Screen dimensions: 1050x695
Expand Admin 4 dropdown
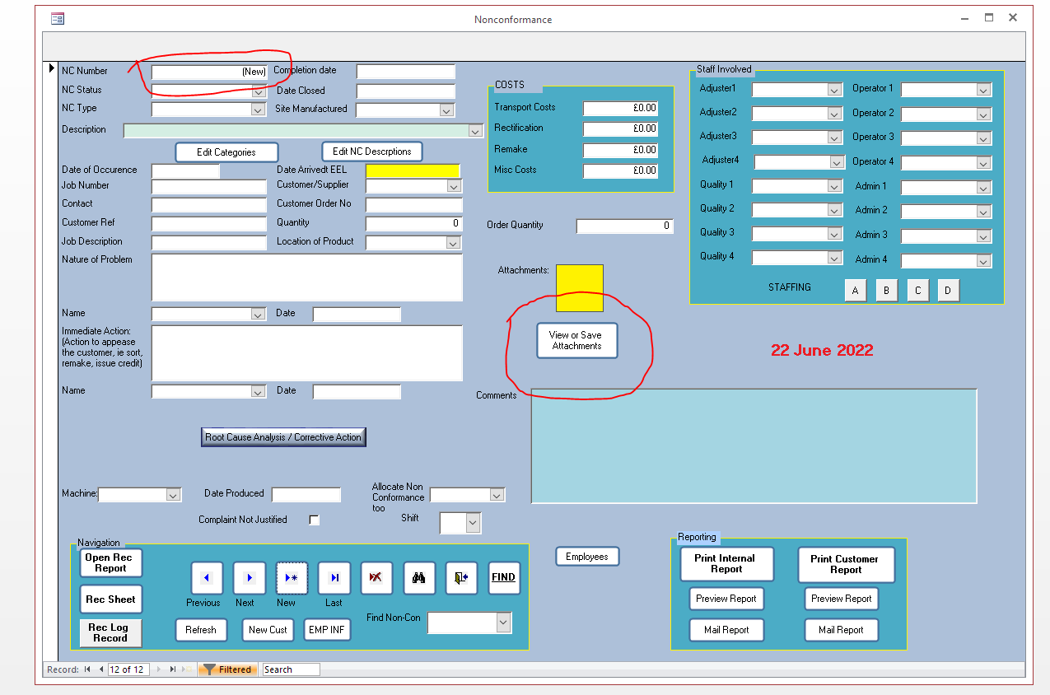click(x=983, y=261)
